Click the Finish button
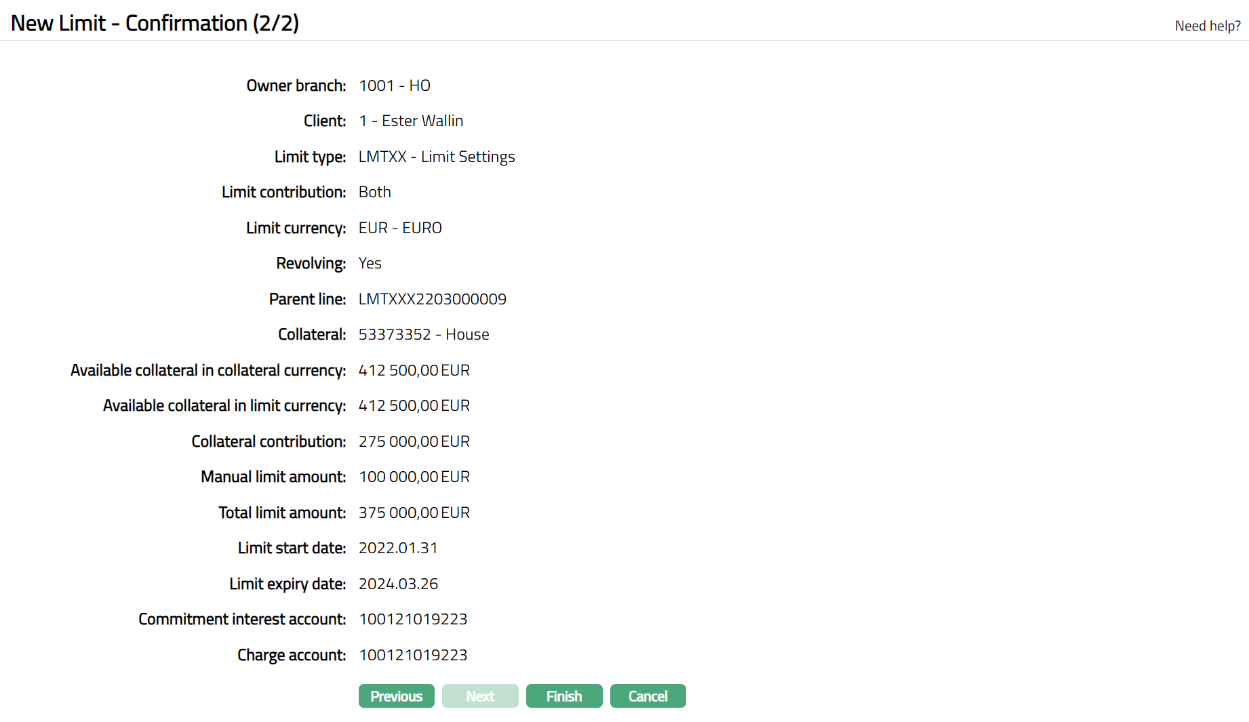Image resolution: width=1249 pixels, height=722 pixels. (x=563, y=696)
